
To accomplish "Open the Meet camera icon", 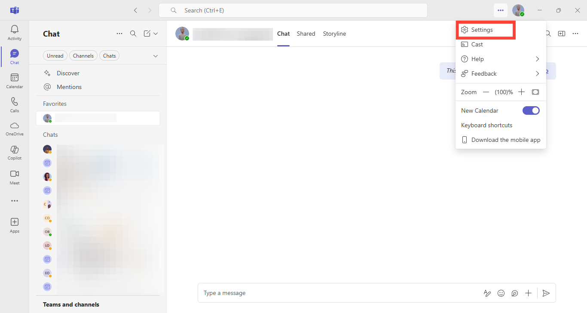I will point(15,177).
